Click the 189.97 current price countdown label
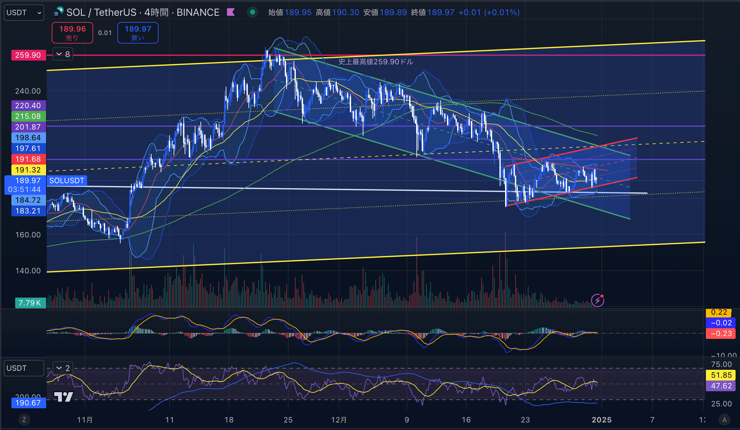Image resolution: width=740 pixels, height=430 pixels. [x=25, y=185]
